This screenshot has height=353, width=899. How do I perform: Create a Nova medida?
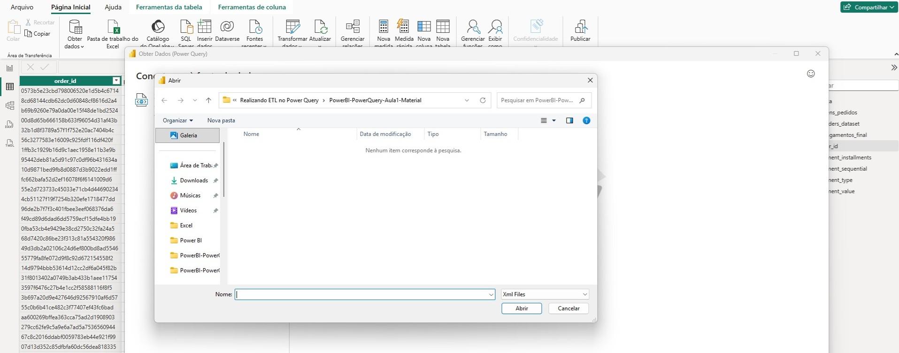click(x=384, y=34)
